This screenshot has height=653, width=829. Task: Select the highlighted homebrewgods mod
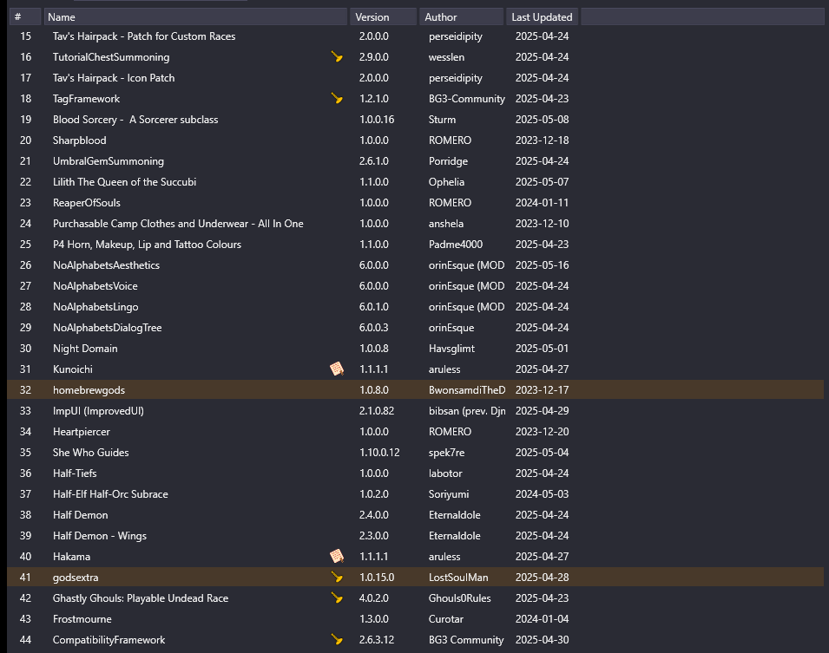(x=89, y=390)
